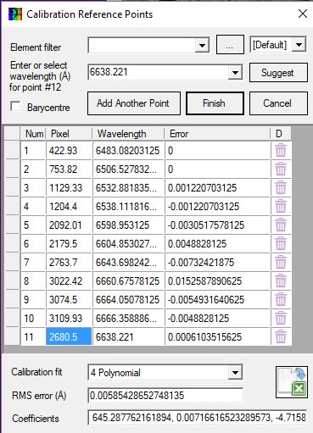Delete point 11 via trash icon
The height and width of the screenshot is (433, 313).
(x=281, y=336)
